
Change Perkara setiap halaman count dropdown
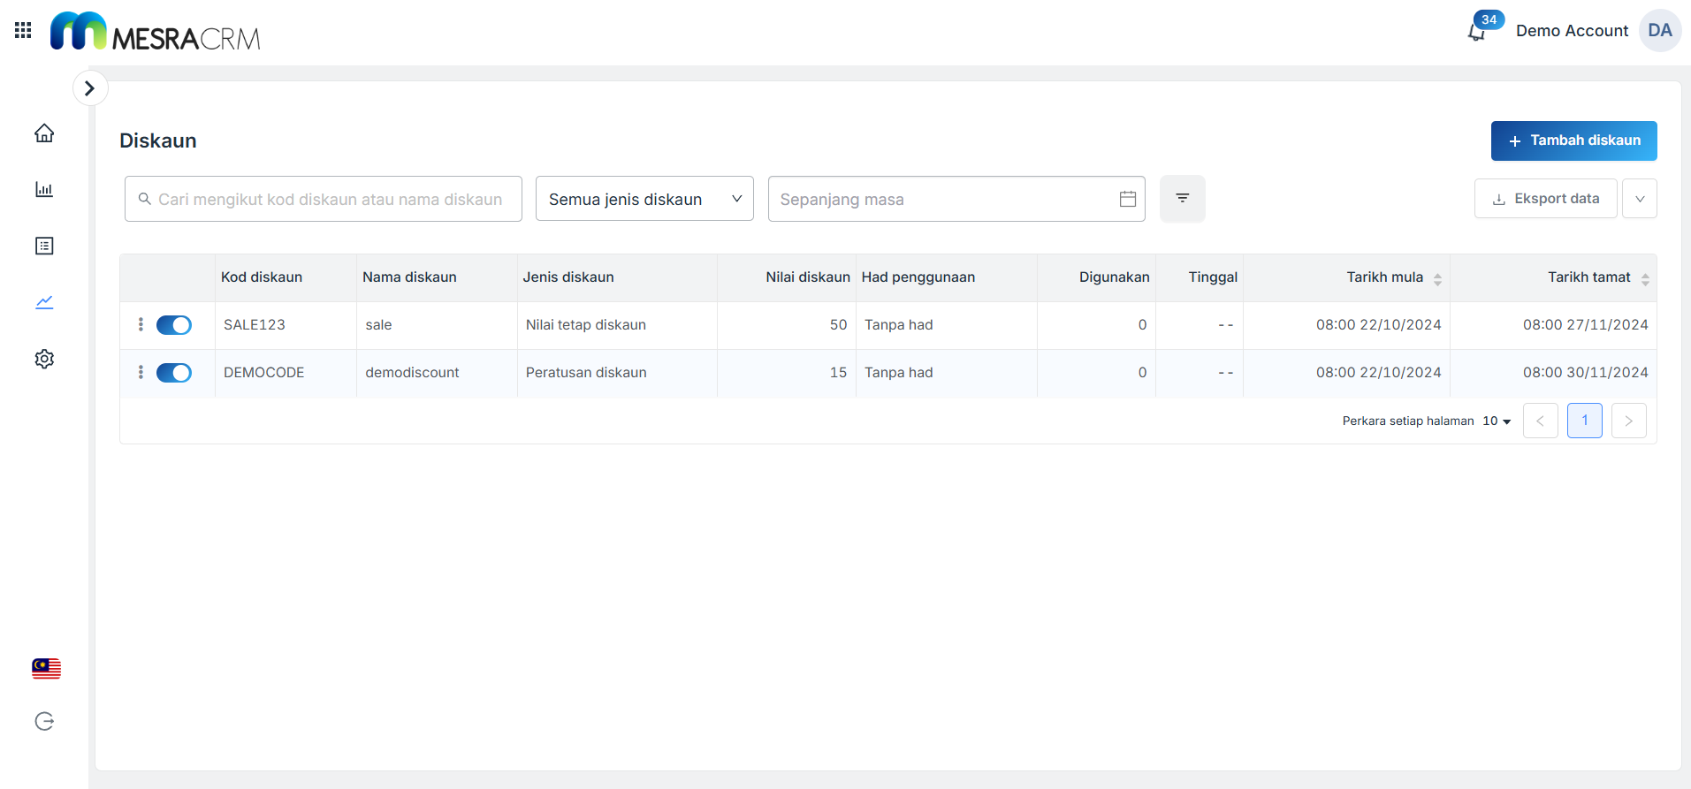[x=1497, y=421]
